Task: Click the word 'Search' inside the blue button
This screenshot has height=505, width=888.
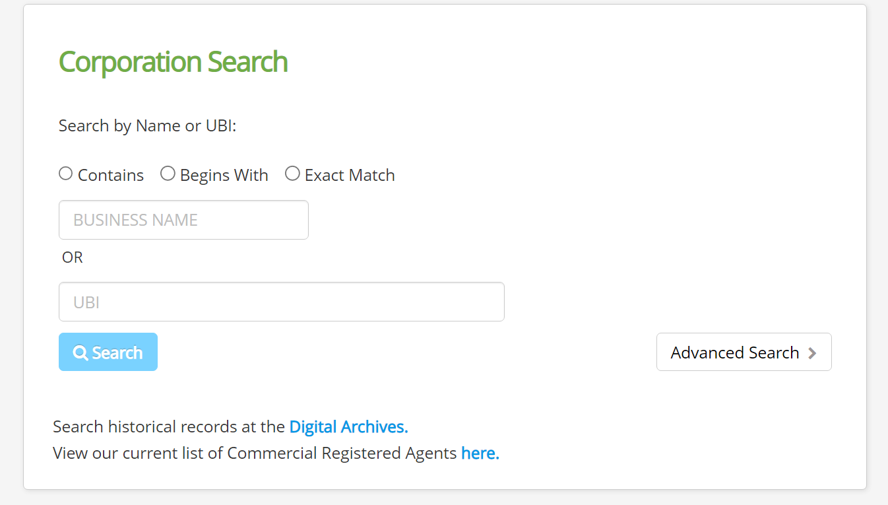Action: coord(117,353)
